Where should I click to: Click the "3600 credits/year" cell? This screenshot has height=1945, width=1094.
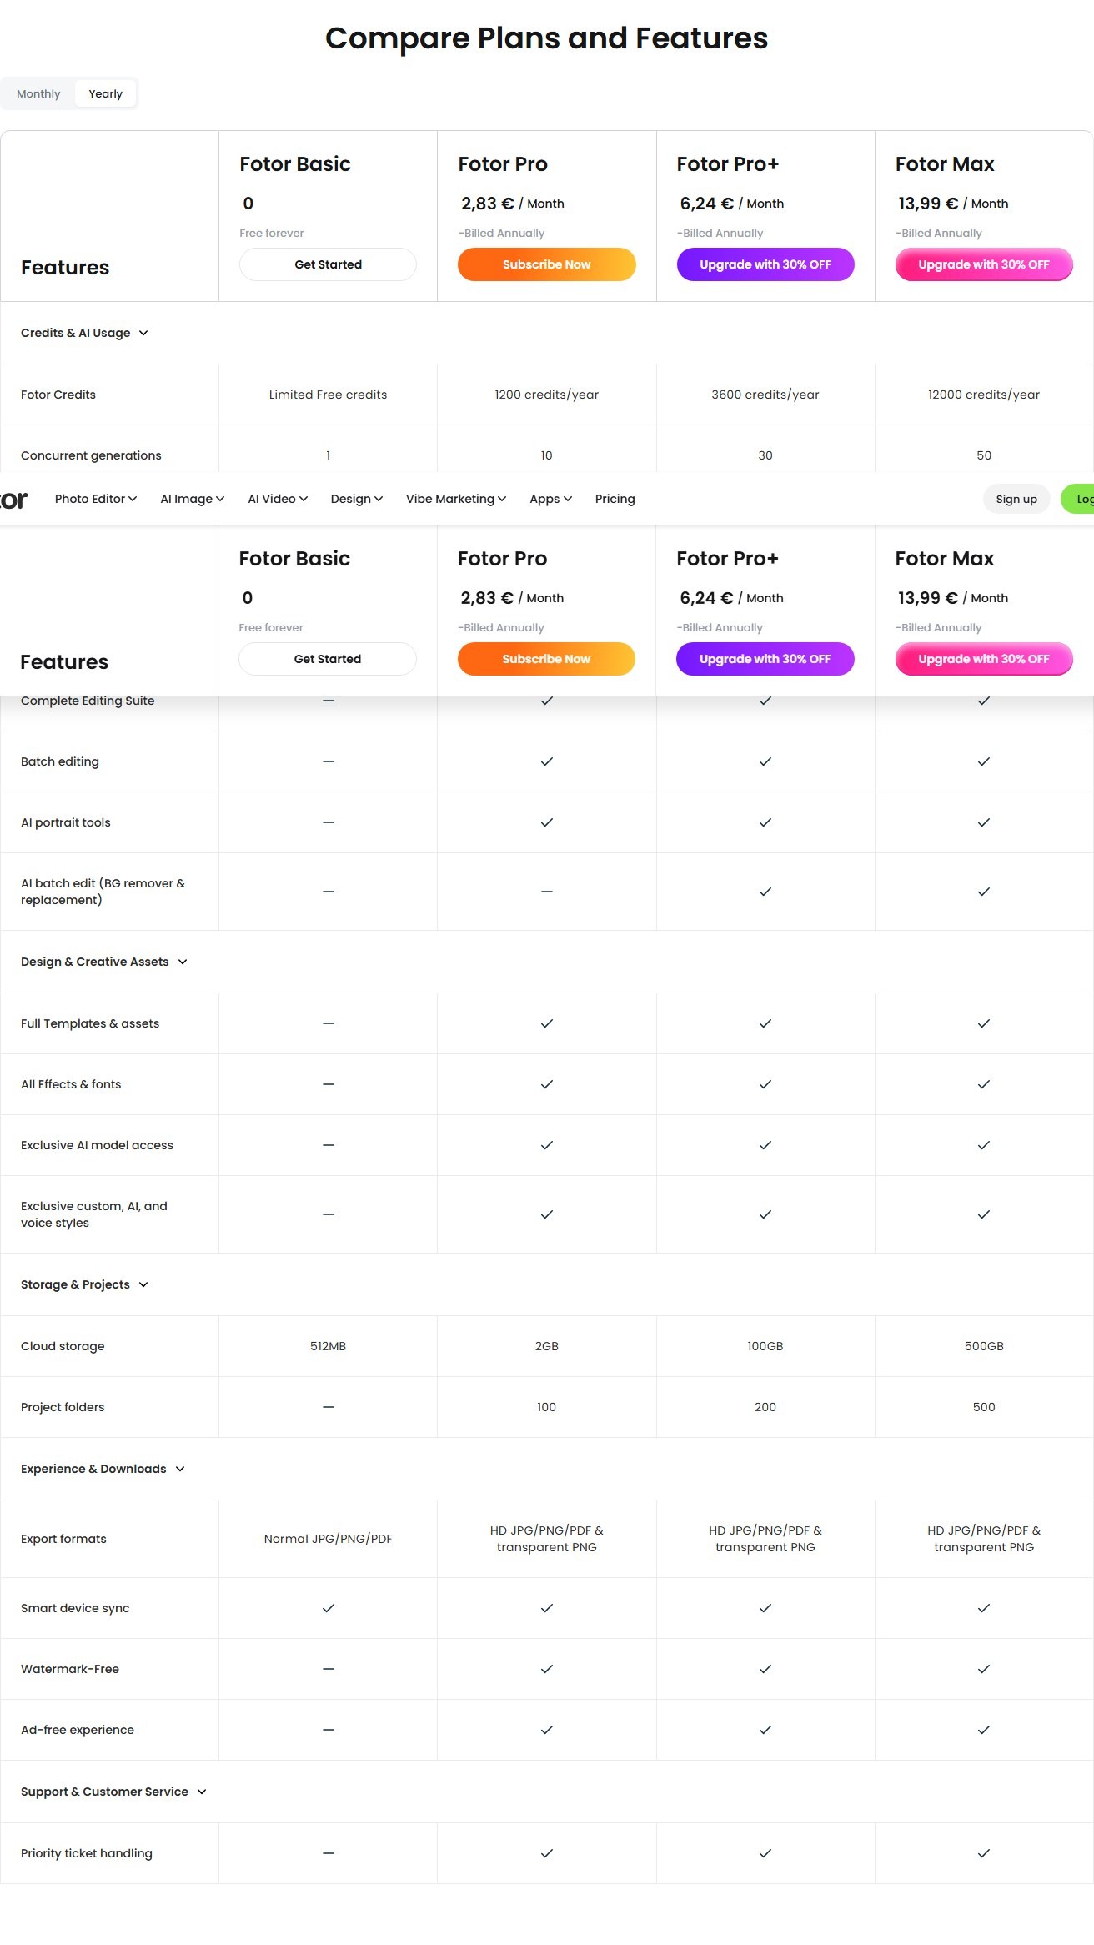click(765, 395)
